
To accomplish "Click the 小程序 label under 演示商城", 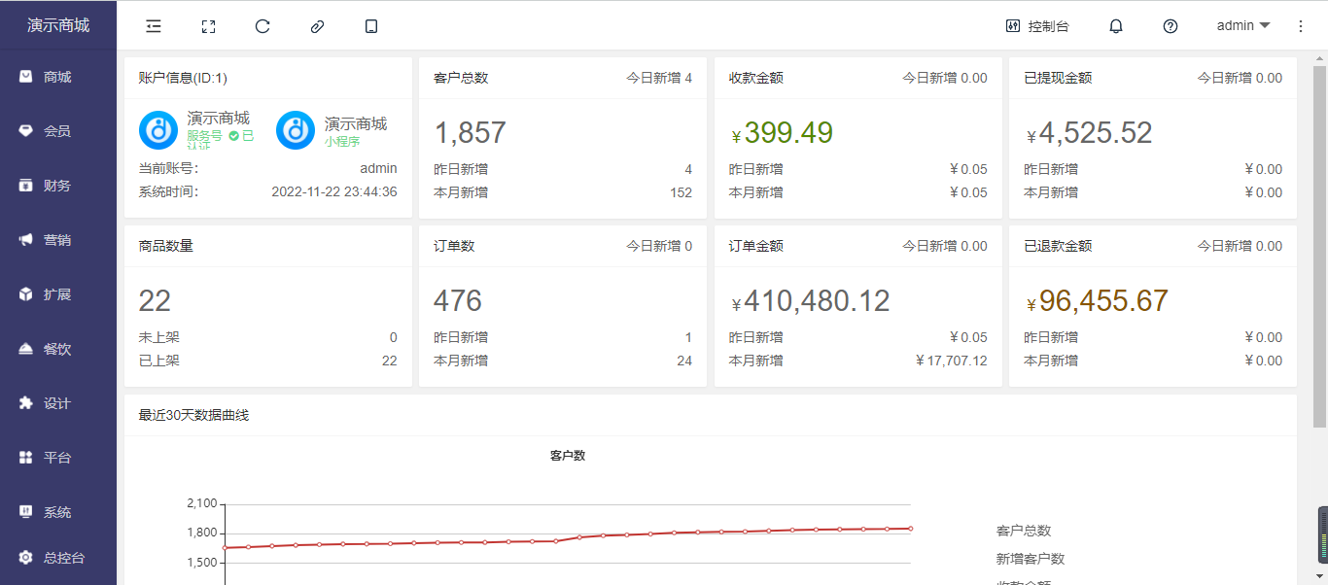I will click(x=342, y=142).
